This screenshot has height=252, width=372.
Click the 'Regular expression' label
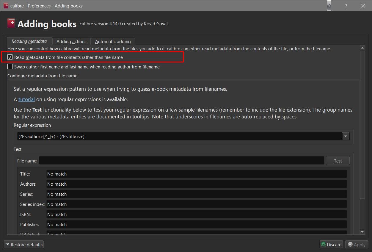click(x=32, y=125)
